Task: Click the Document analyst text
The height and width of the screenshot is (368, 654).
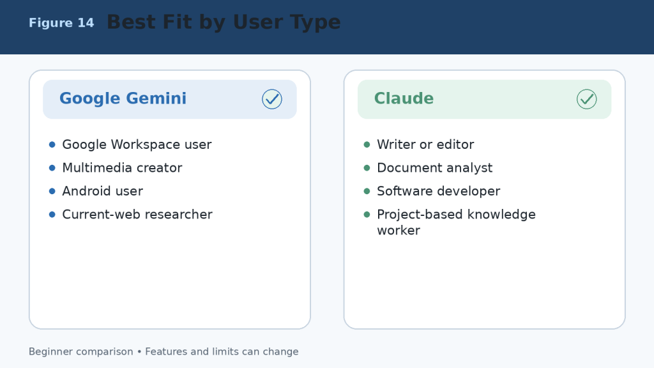Action: pyautogui.click(x=434, y=168)
